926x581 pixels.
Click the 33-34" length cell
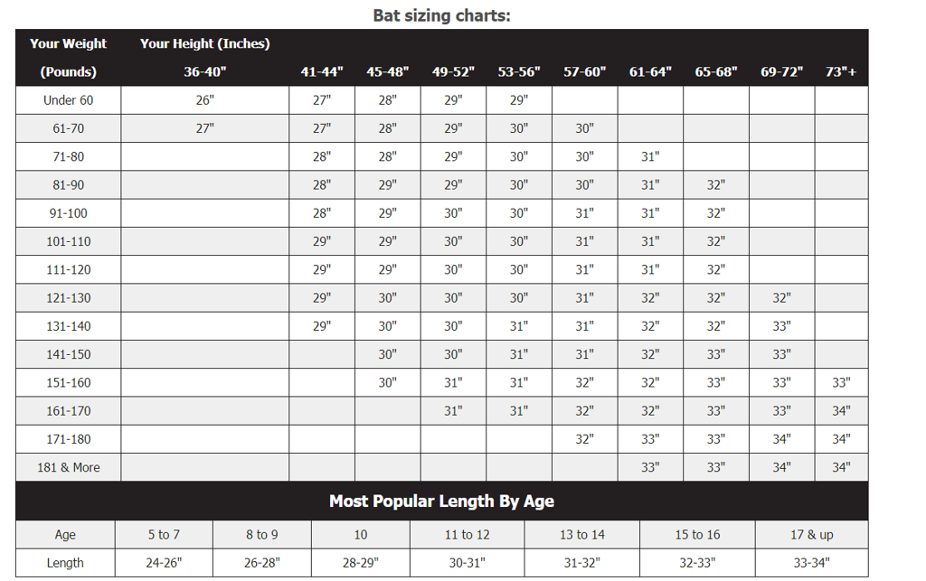coord(811,563)
